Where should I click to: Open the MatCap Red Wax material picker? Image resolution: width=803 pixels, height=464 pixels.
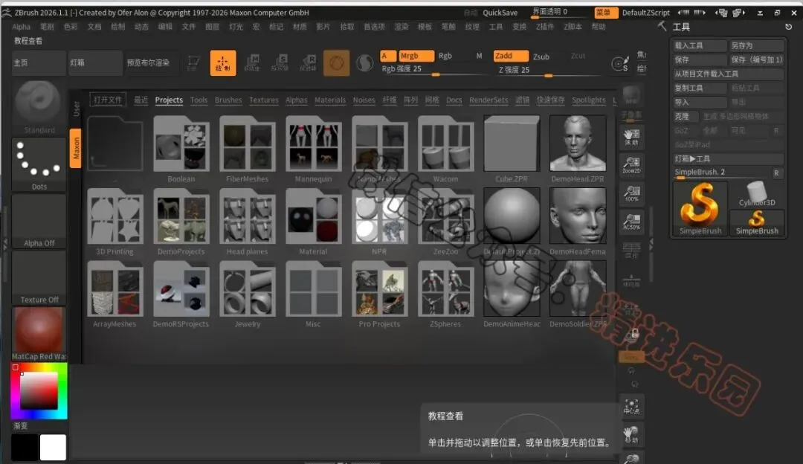pyautogui.click(x=39, y=334)
